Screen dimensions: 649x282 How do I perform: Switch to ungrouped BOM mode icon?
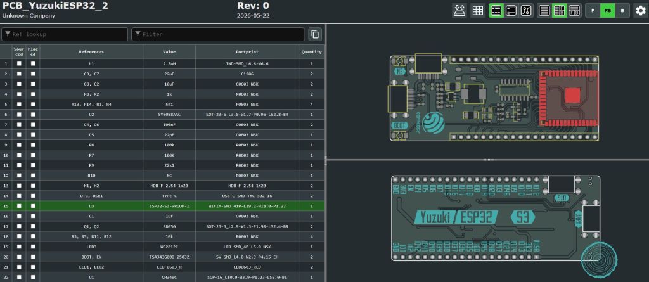coord(511,11)
